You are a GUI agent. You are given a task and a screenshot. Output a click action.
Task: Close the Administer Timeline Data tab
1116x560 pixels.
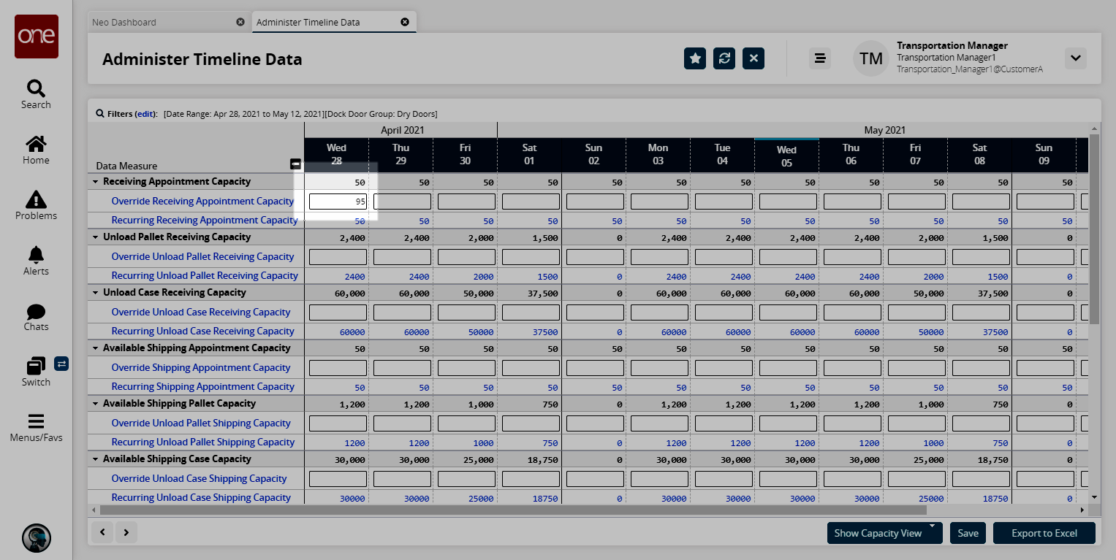coord(405,22)
